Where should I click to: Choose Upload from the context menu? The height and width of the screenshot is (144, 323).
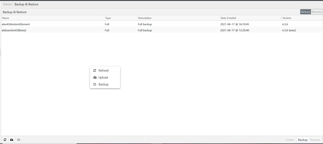(x=105, y=78)
